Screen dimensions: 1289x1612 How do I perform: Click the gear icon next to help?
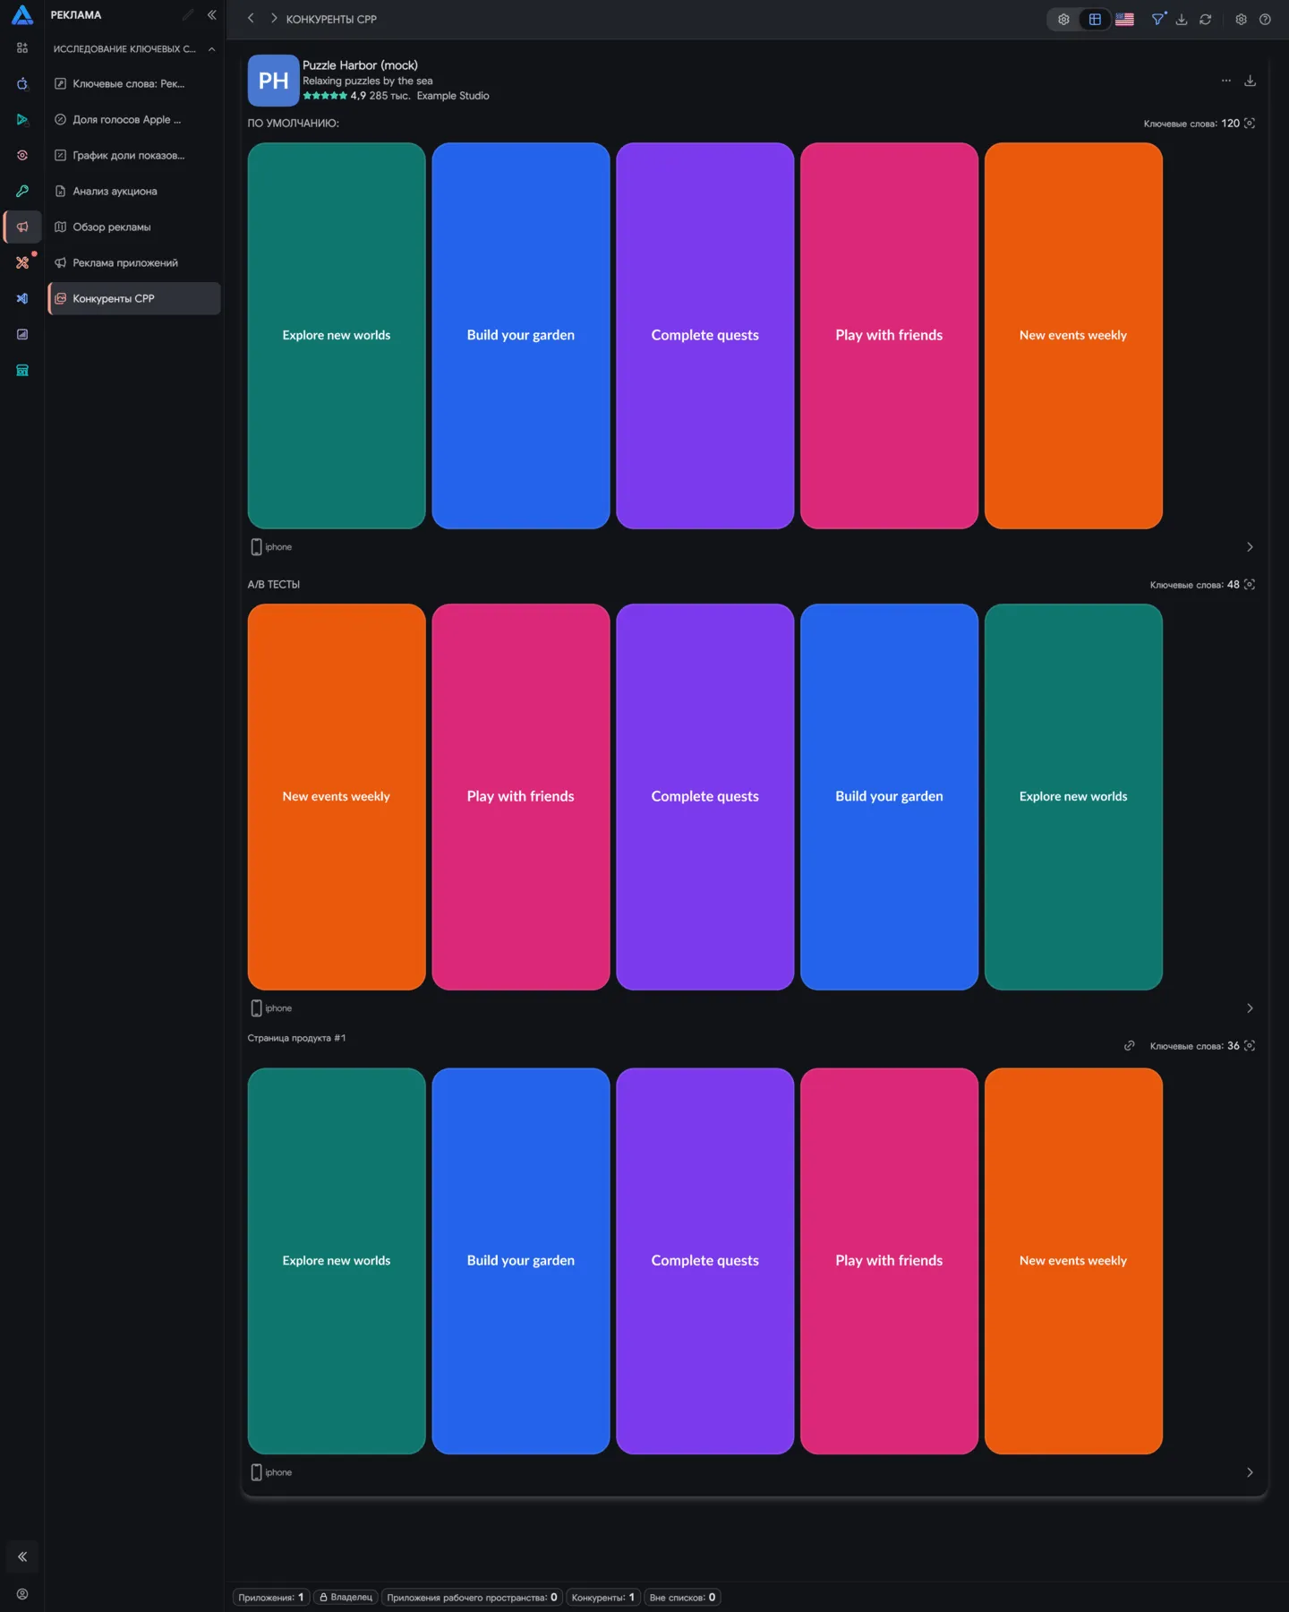point(1241,19)
